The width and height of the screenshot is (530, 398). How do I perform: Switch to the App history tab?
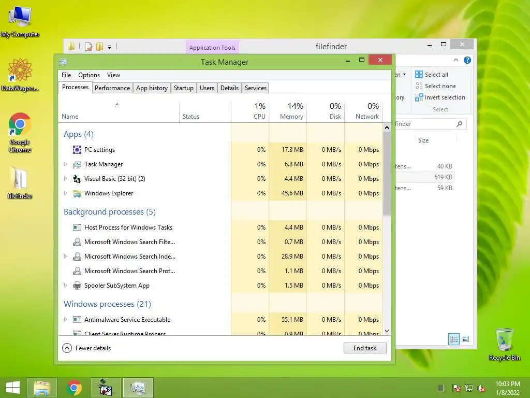coord(152,88)
